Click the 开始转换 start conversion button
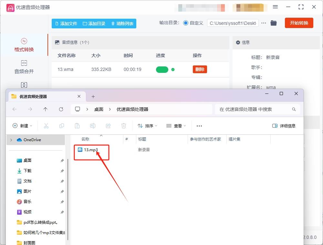Image resolution: width=323 pixels, height=245 pixels. point(299,23)
